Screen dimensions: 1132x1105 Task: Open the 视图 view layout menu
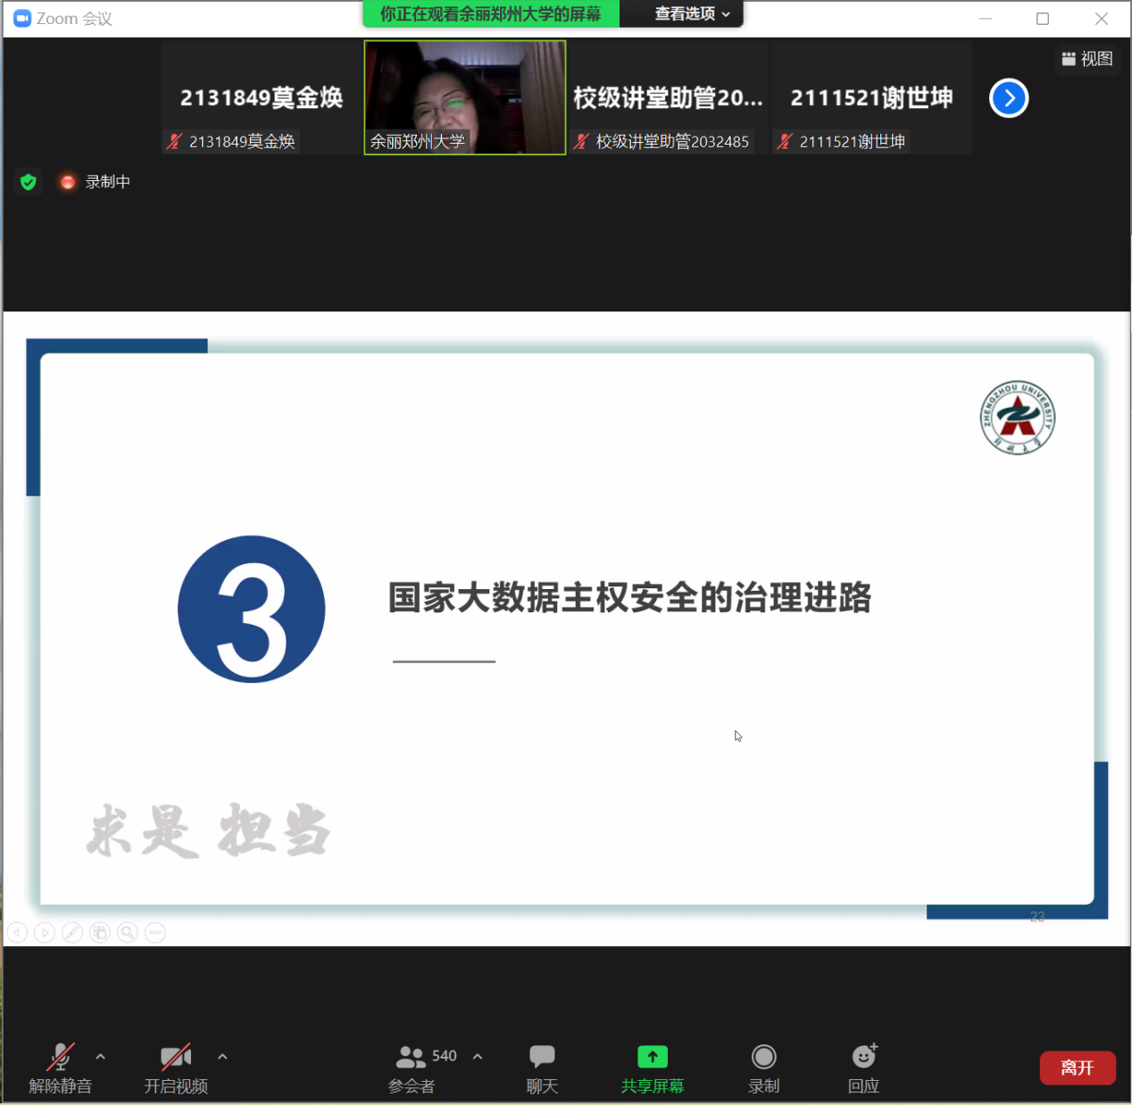pyautogui.click(x=1086, y=59)
